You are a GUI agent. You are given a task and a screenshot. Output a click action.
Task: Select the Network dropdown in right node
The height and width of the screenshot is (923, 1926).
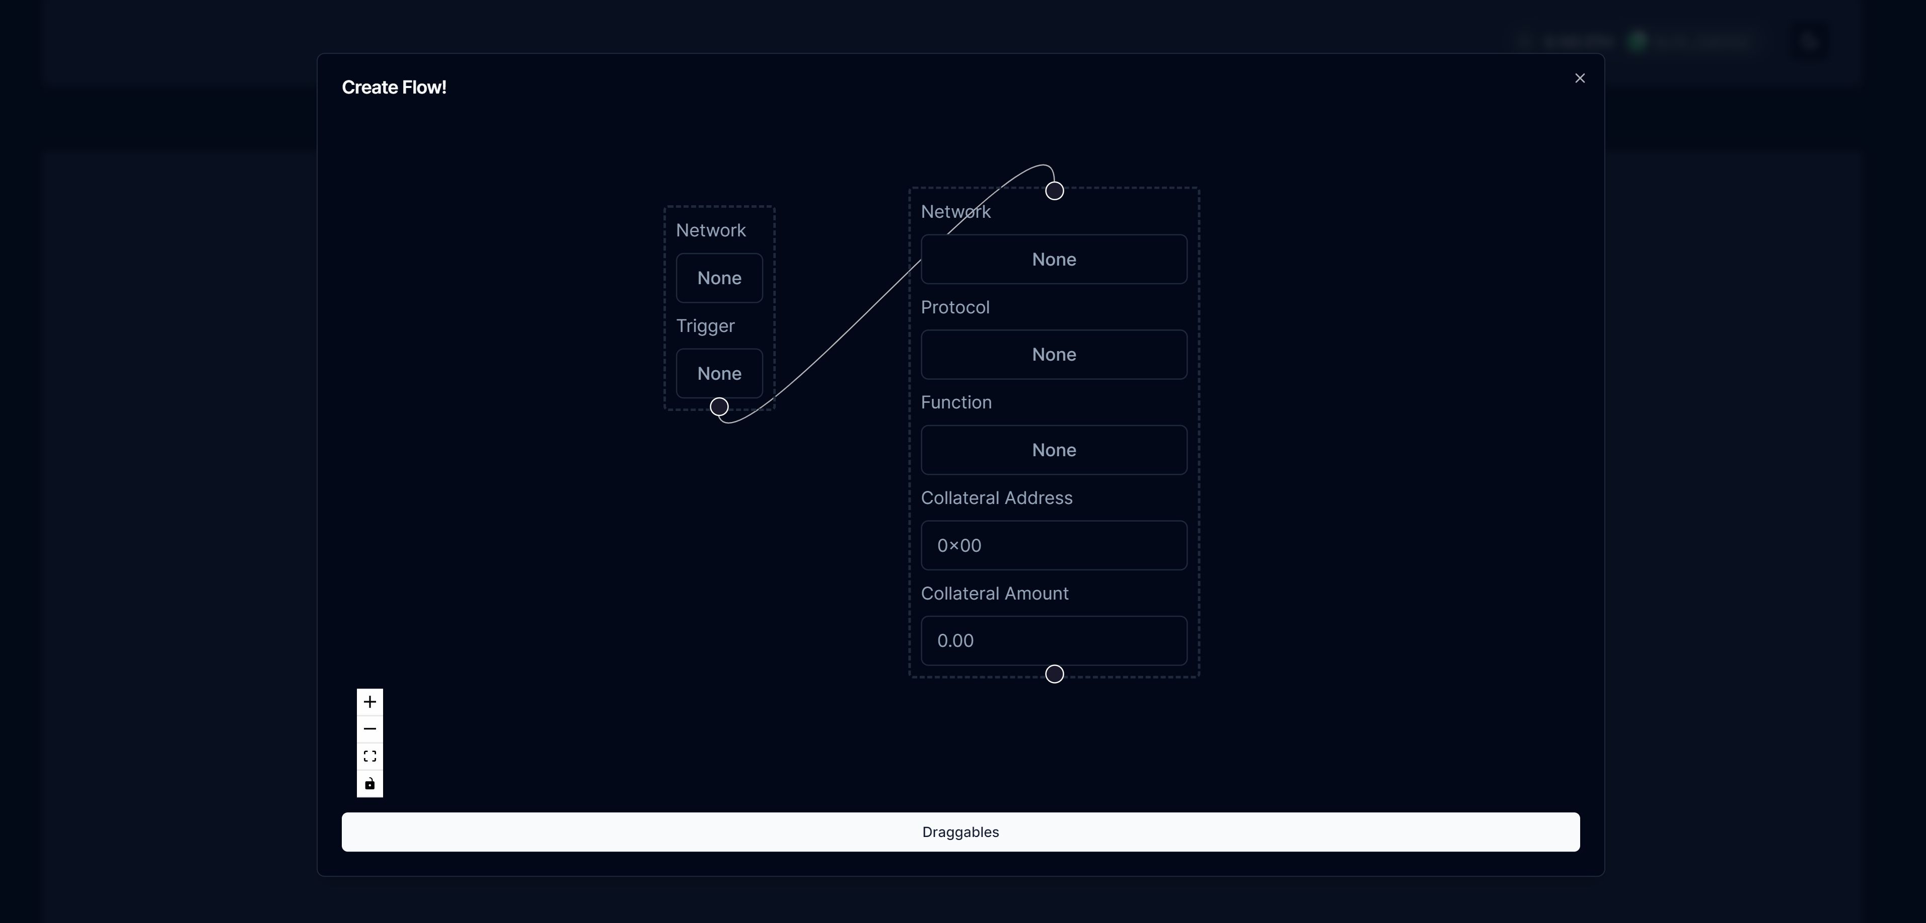tap(1054, 259)
